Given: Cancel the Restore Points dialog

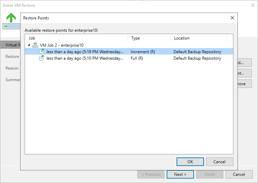Looking at the screenshot, I should [219, 162].
